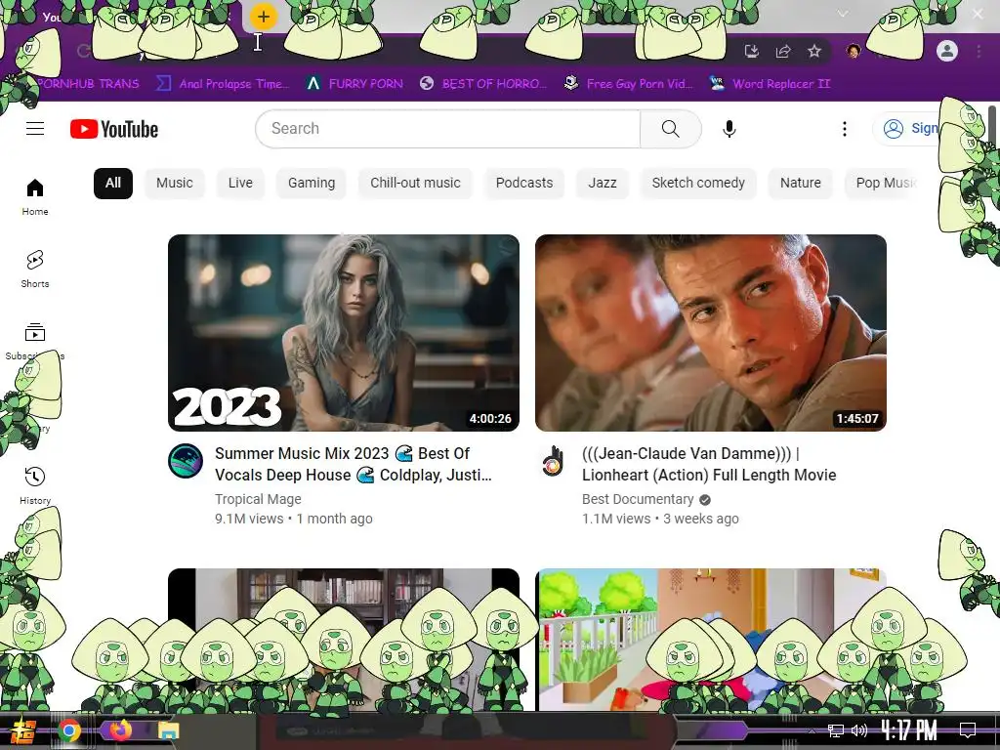Open Word Replacer II bookmark

pyautogui.click(x=770, y=84)
